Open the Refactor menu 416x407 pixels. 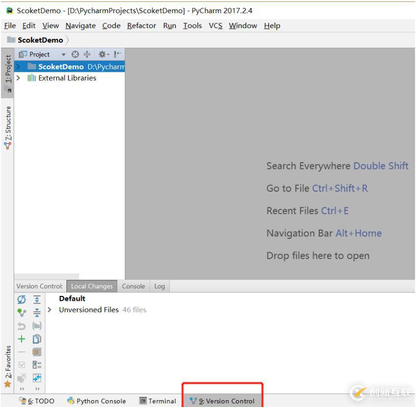(141, 26)
